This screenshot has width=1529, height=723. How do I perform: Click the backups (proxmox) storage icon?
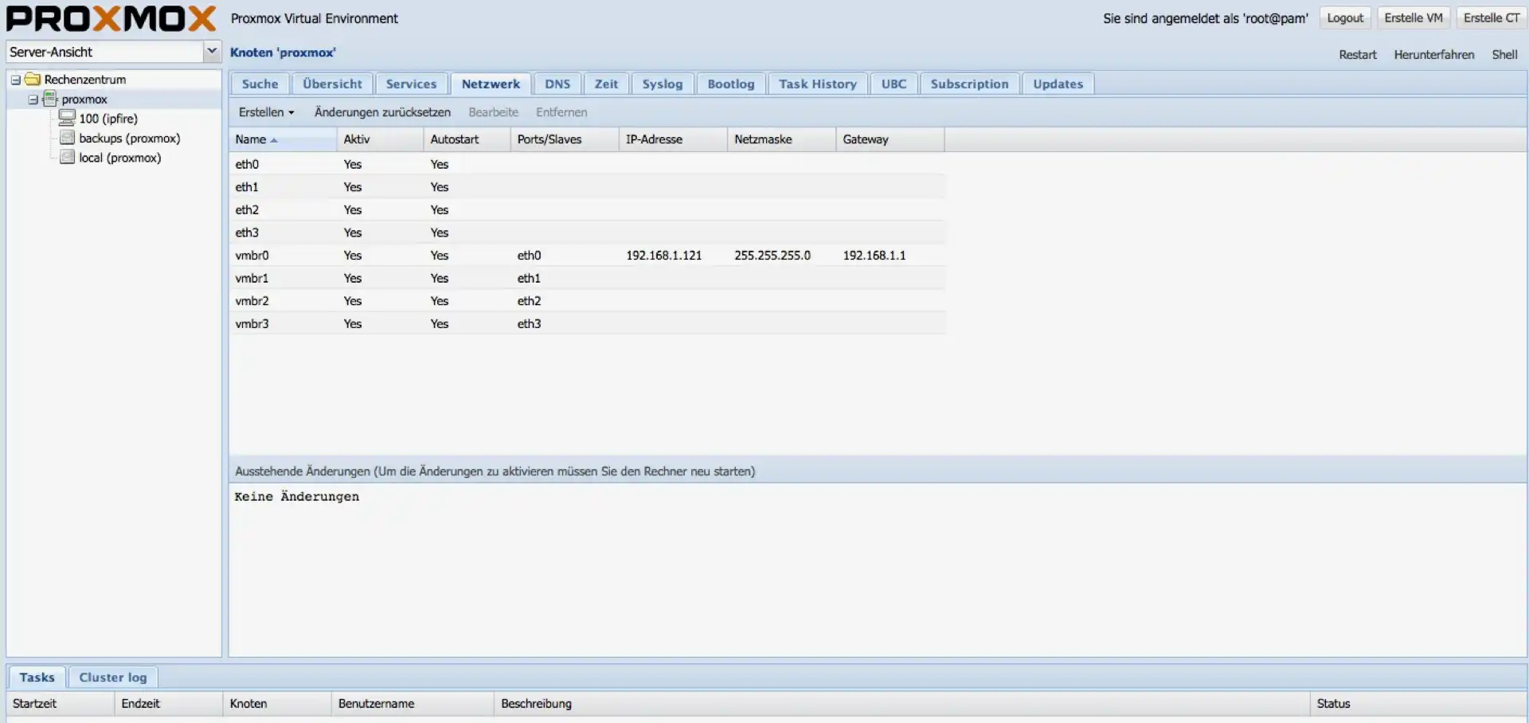click(x=68, y=138)
